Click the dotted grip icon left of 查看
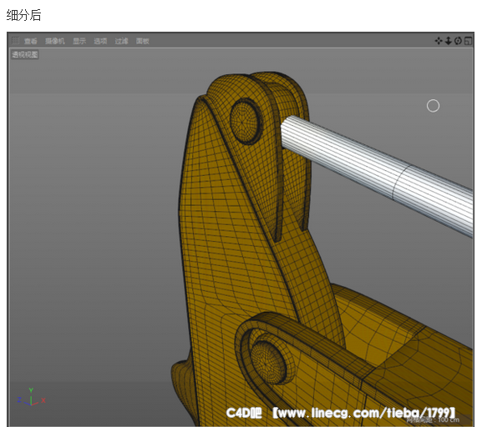Image resolution: width=477 pixels, height=427 pixels. click(x=15, y=40)
